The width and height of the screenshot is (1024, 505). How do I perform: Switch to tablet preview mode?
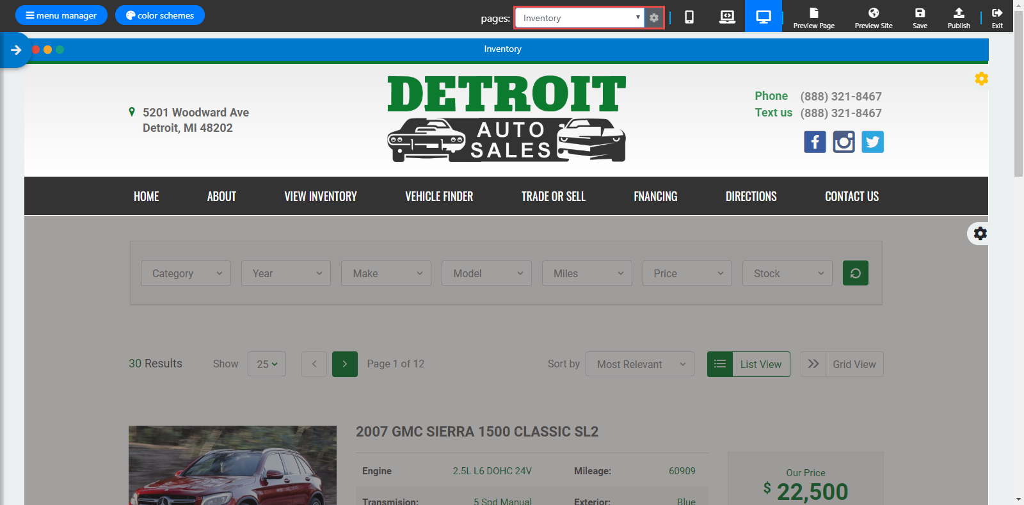(727, 17)
